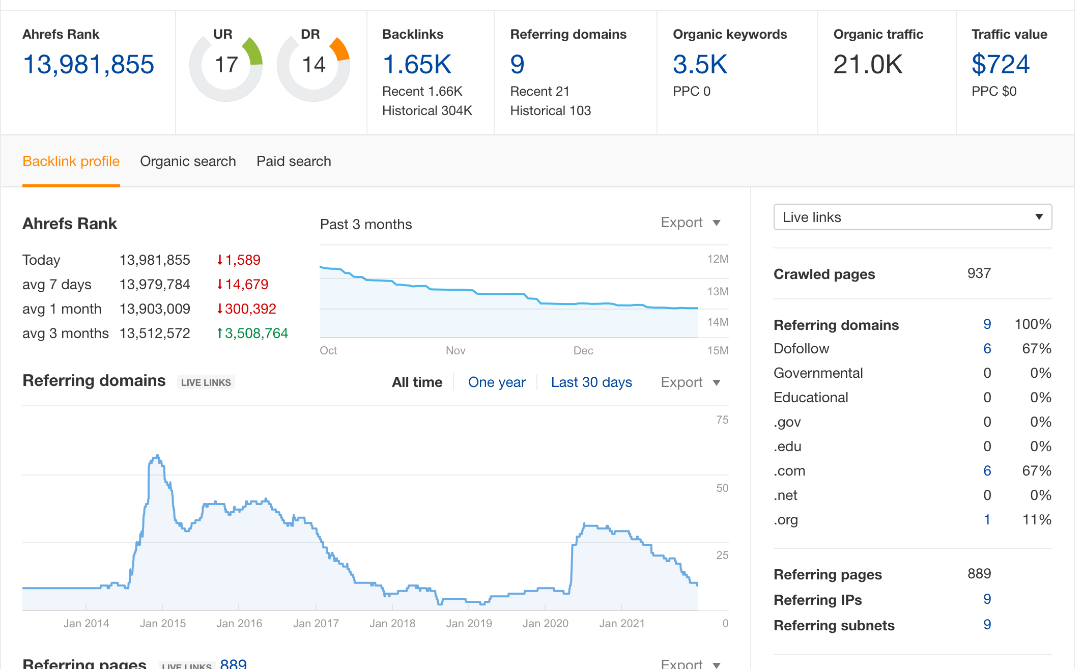This screenshot has width=1083, height=669.
Task: Click the UR 17 gauge
Action: click(x=226, y=65)
